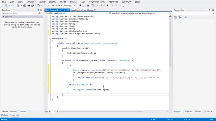Collapse the UserControl1() constructor block
This screenshot has height=121, width=216.
(50, 48)
